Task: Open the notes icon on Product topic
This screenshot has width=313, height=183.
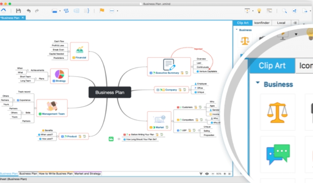Action: (80, 136)
